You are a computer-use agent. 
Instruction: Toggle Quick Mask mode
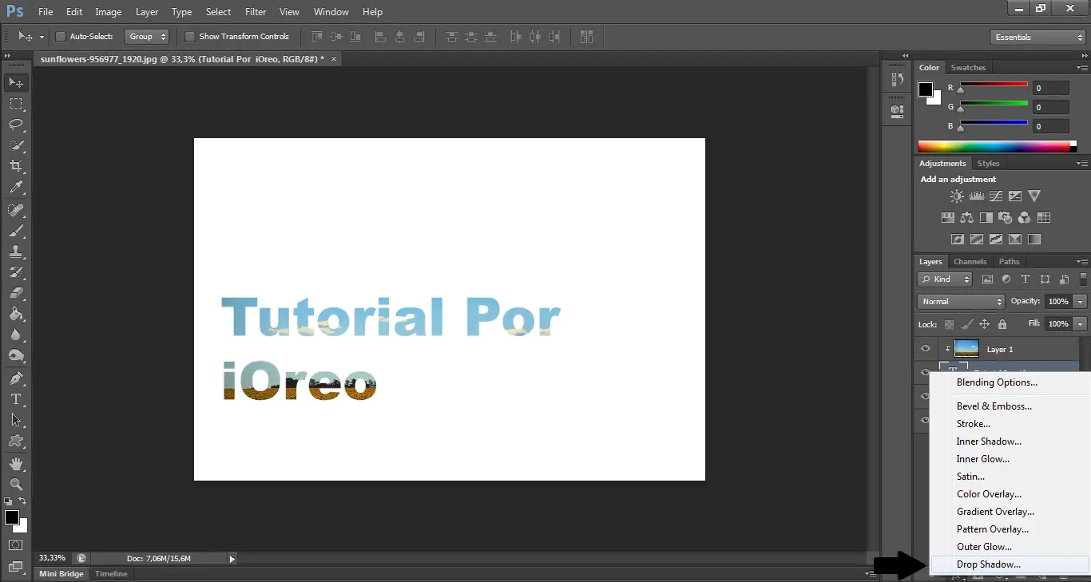pyautogui.click(x=16, y=545)
